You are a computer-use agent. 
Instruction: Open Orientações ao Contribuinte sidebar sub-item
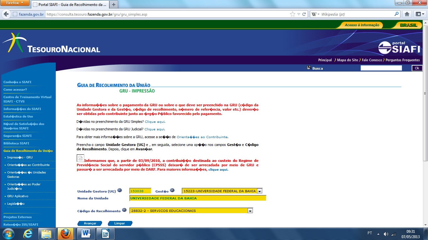pyautogui.click(x=28, y=165)
